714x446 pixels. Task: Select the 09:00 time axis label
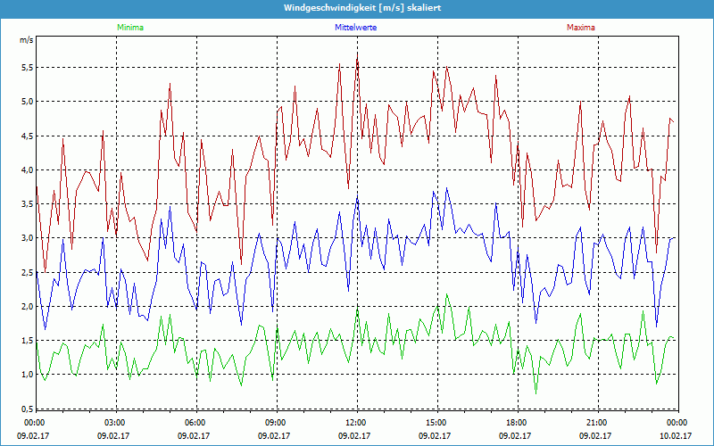click(276, 423)
